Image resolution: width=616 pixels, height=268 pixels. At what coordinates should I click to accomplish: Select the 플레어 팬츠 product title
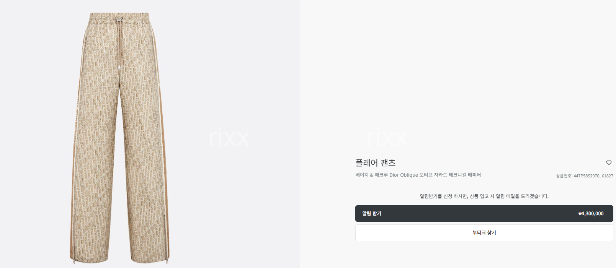coord(375,163)
